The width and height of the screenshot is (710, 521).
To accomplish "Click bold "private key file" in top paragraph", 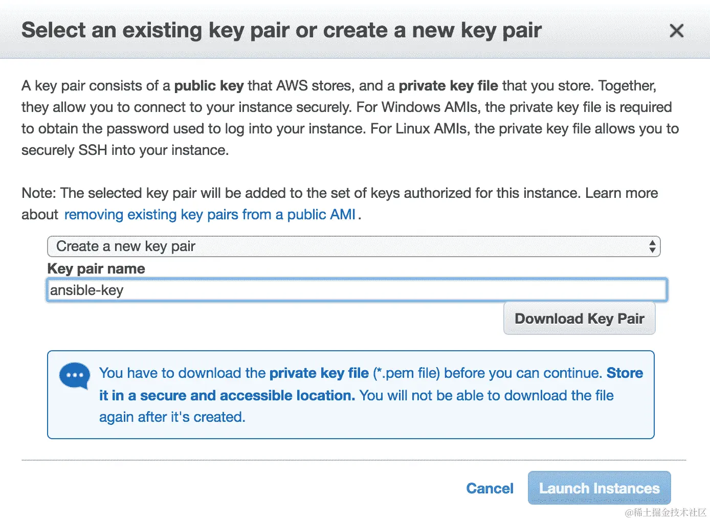I will [448, 86].
